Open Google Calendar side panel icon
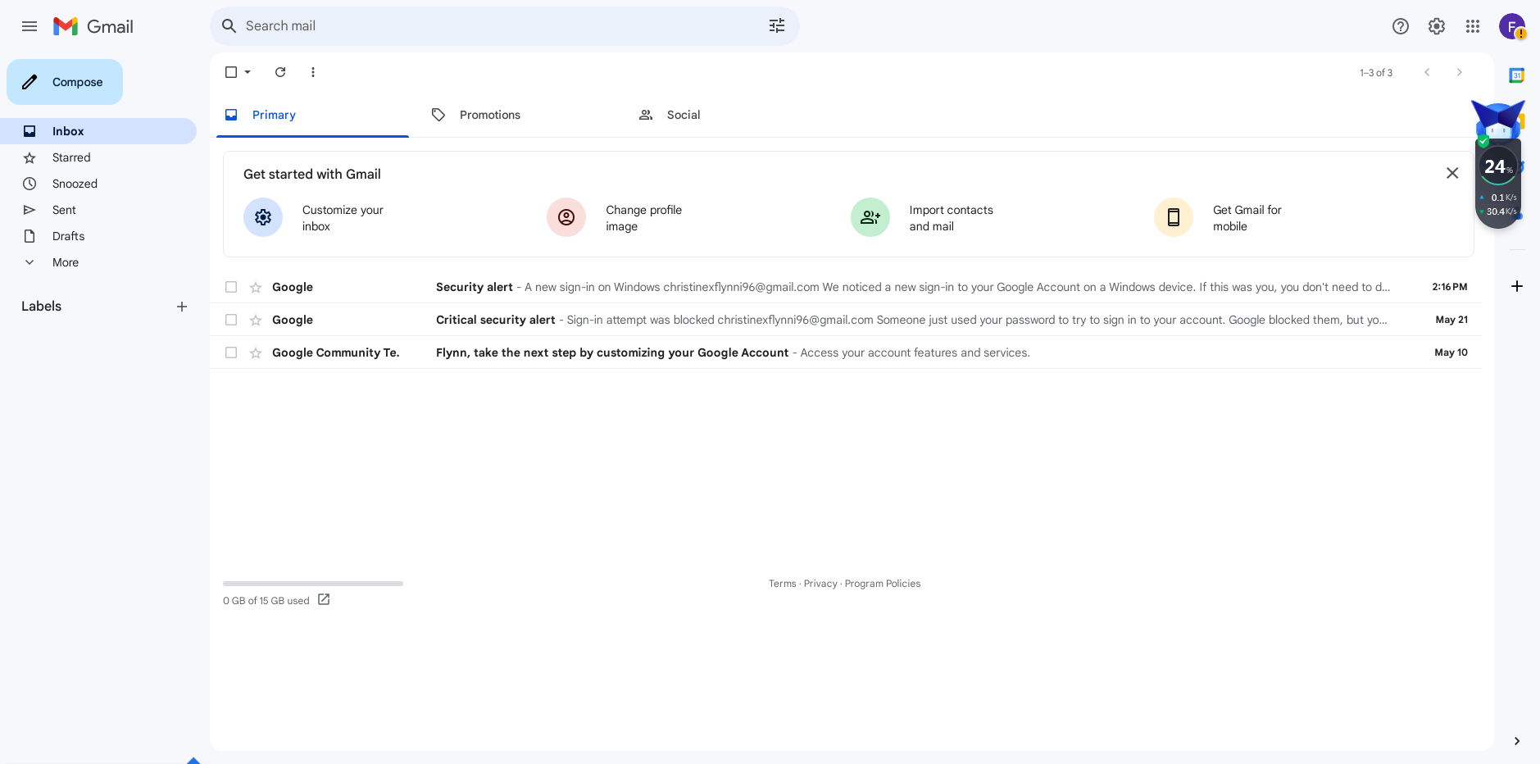This screenshot has height=764, width=1540. coord(1516,75)
